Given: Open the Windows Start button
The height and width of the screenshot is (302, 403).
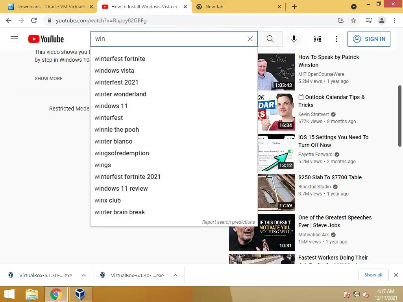Looking at the screenshot, I should tap(9, 294).
